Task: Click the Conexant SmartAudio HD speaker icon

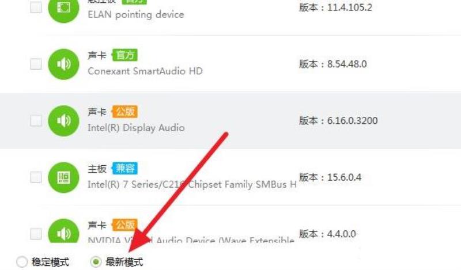Action: (x=63, y=64)
